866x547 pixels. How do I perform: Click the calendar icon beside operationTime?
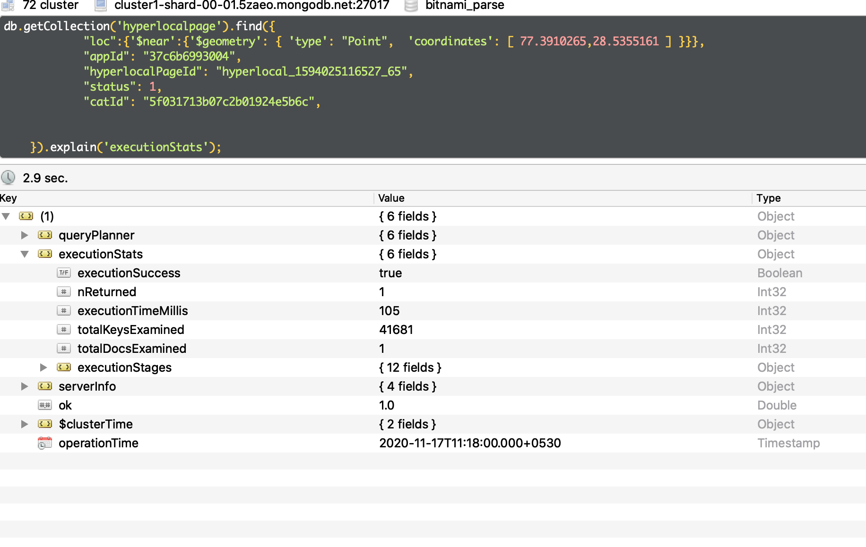(45, 443)
